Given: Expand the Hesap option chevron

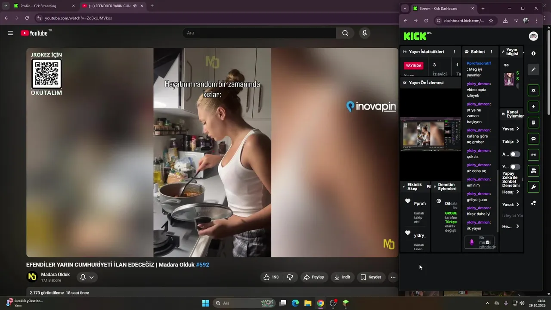Looking at the screenshot, I should point(517,192).
